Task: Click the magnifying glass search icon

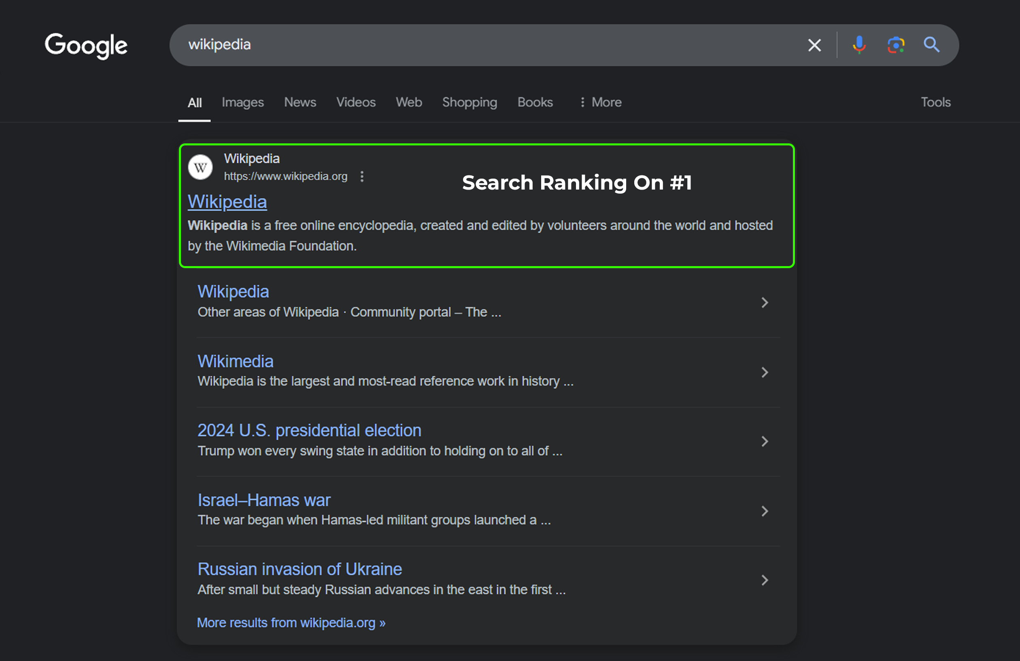Action: coord(931,45)
